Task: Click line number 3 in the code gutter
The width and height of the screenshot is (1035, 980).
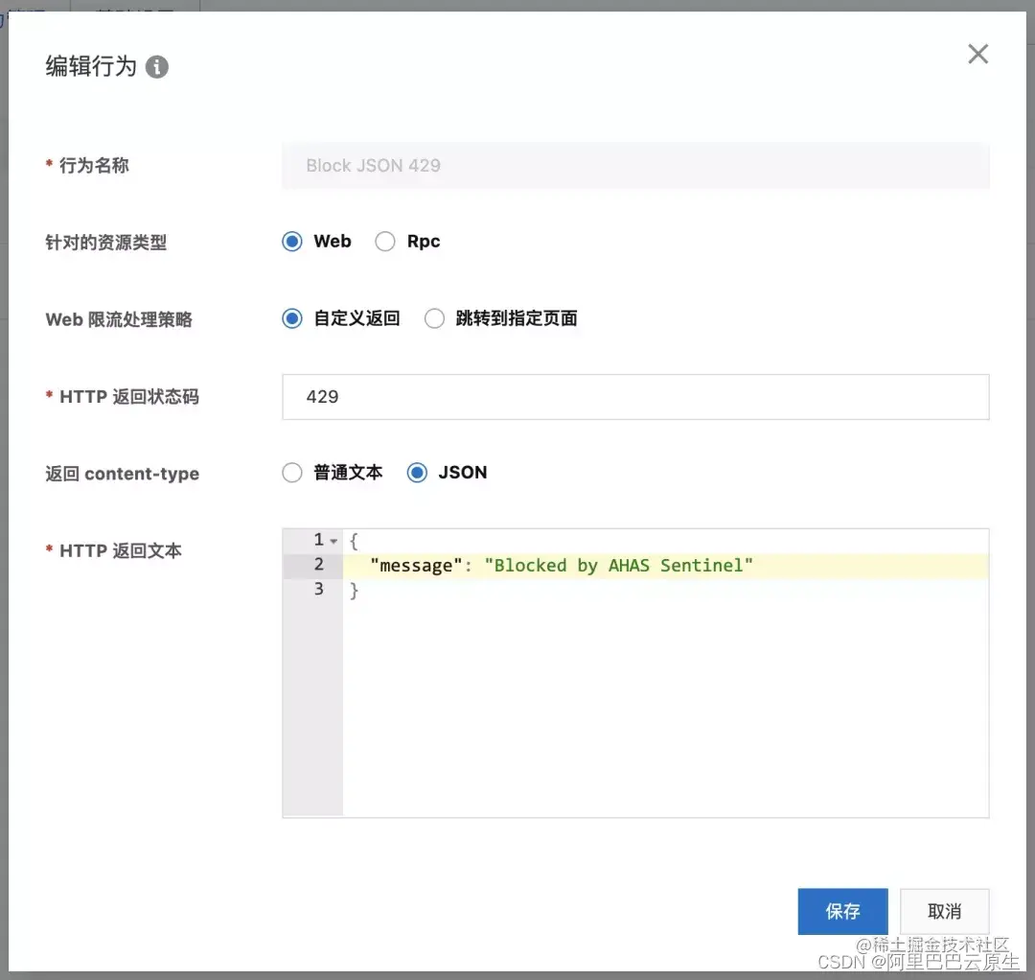Action: pos(318,589)
